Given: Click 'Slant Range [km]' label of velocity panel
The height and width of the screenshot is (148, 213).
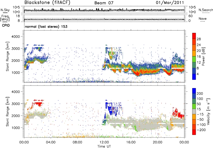Looking at the screenshot, I should (7, 111).
